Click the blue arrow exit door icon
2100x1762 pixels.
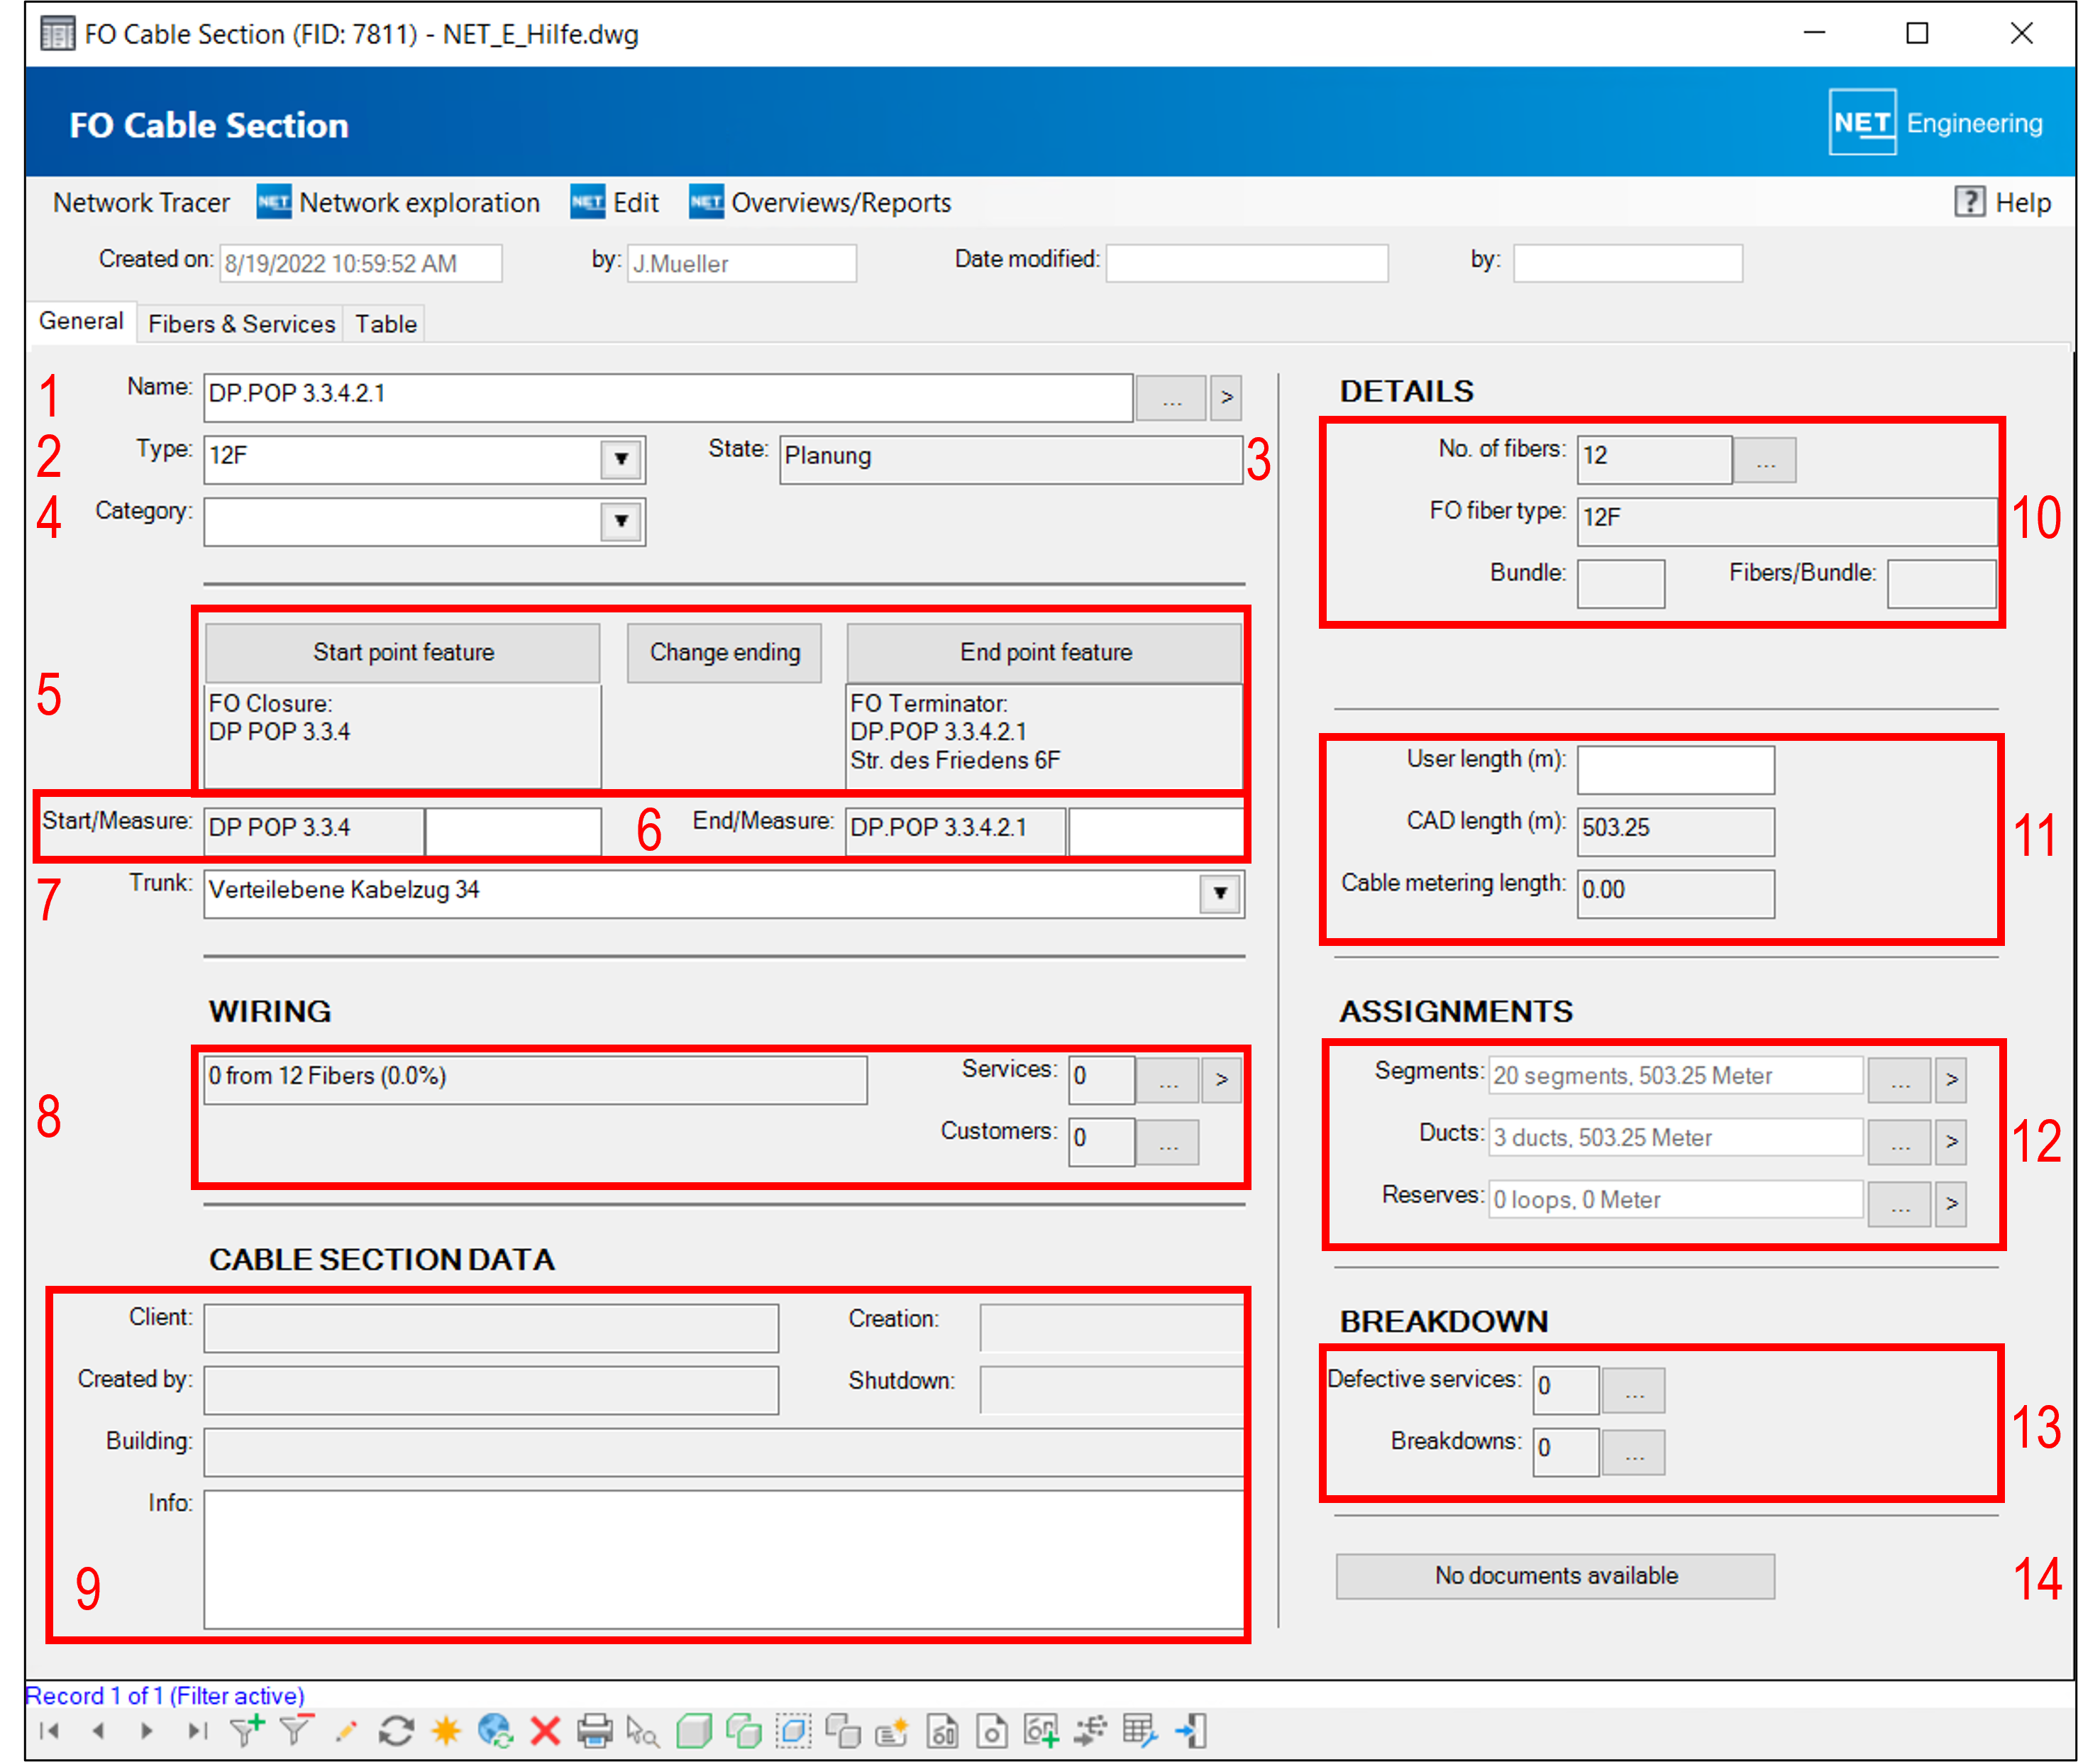click(1191, 1731)
